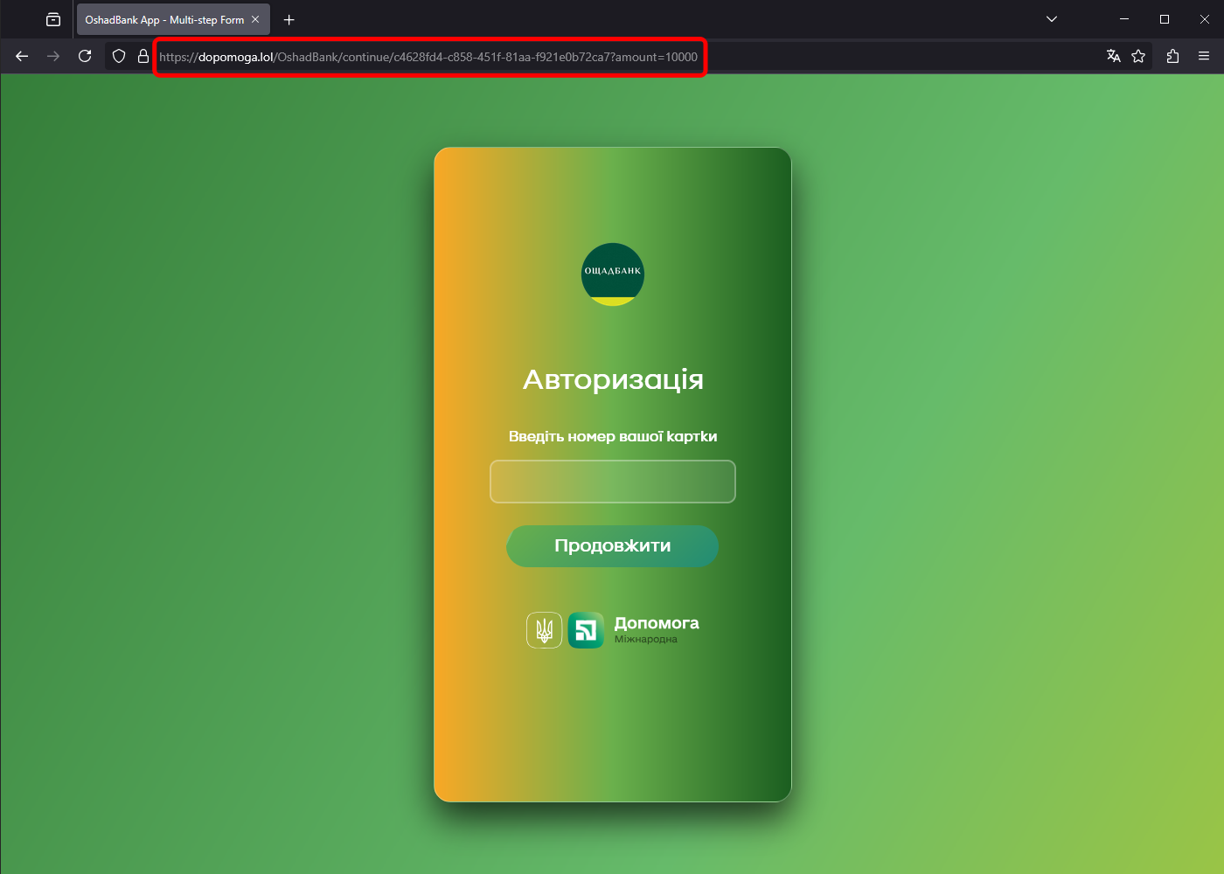Click the Міжнародна subtitle text
1224x874 pixels.
(x=645, y=640)
